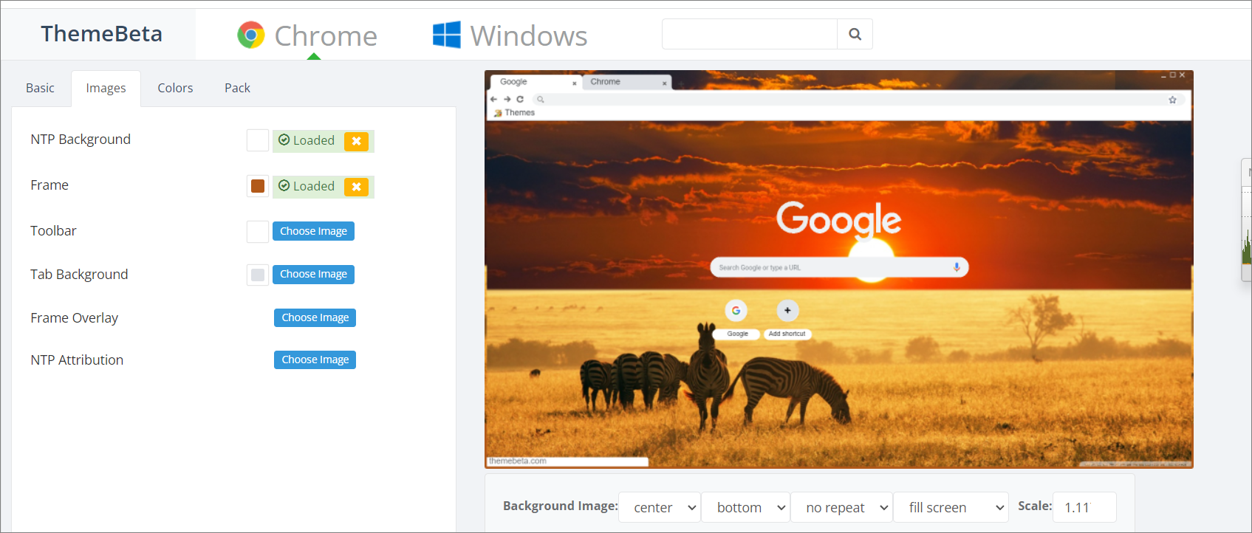This screenshot has height=533, width=1252.
Task: Open the Windows themes section
Action: [x=510, y=35]
